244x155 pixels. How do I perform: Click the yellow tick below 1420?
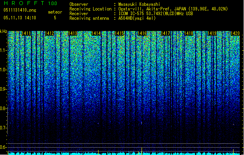[234, 152]
